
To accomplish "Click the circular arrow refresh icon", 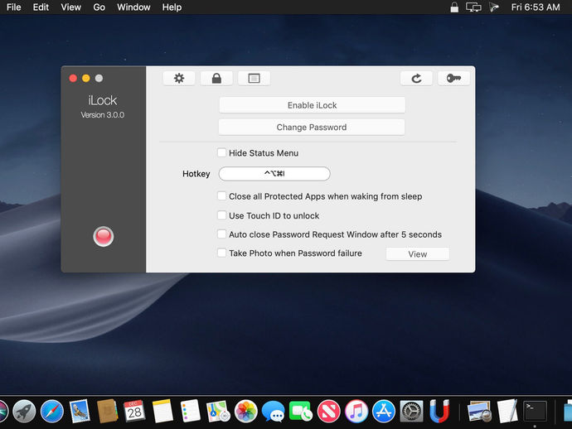I will 416,79.
